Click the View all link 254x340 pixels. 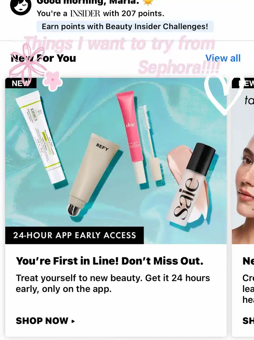click(x=223, y=58)
